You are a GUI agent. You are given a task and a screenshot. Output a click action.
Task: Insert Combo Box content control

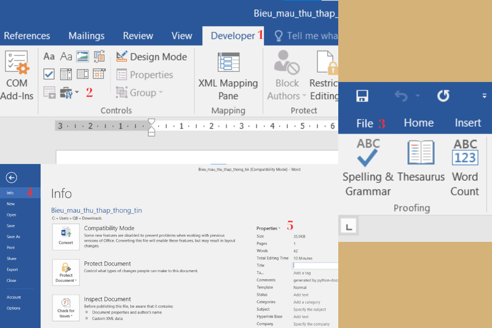66,74
